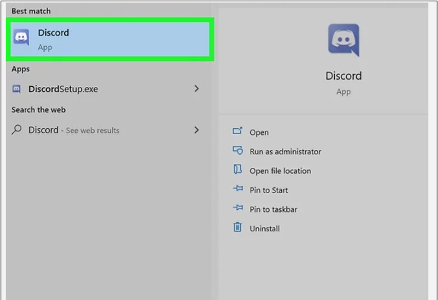Choose Pin to Start
This screenshot has height=300, width=438.
269,190
